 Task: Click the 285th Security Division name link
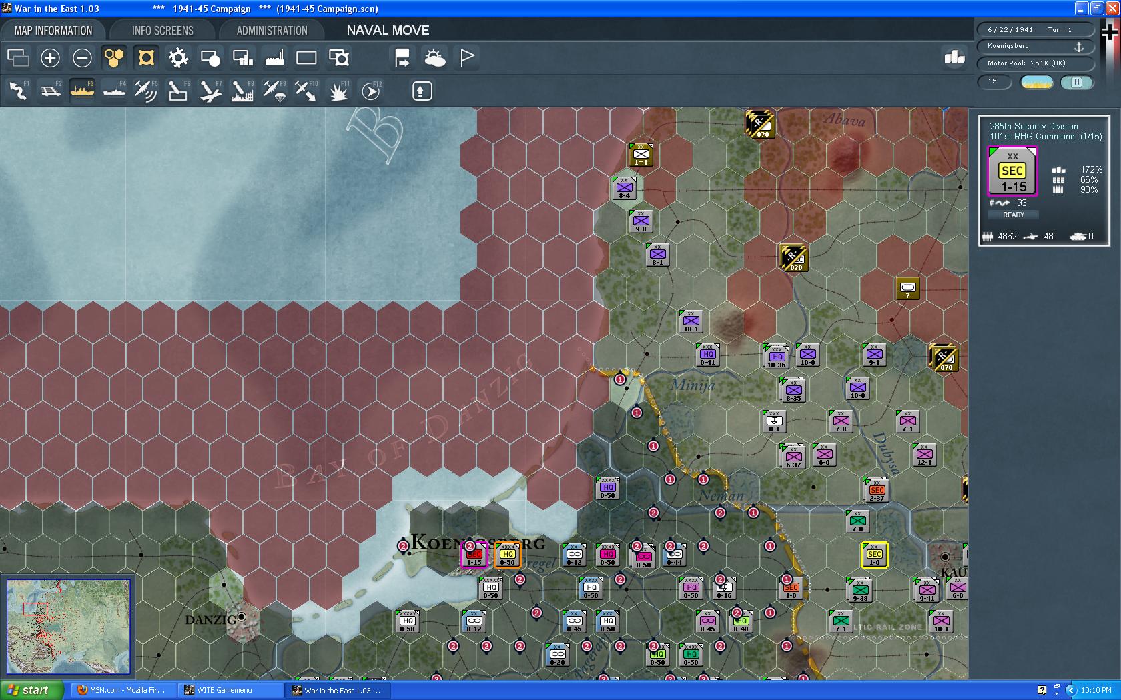(x=1034, y=126)
